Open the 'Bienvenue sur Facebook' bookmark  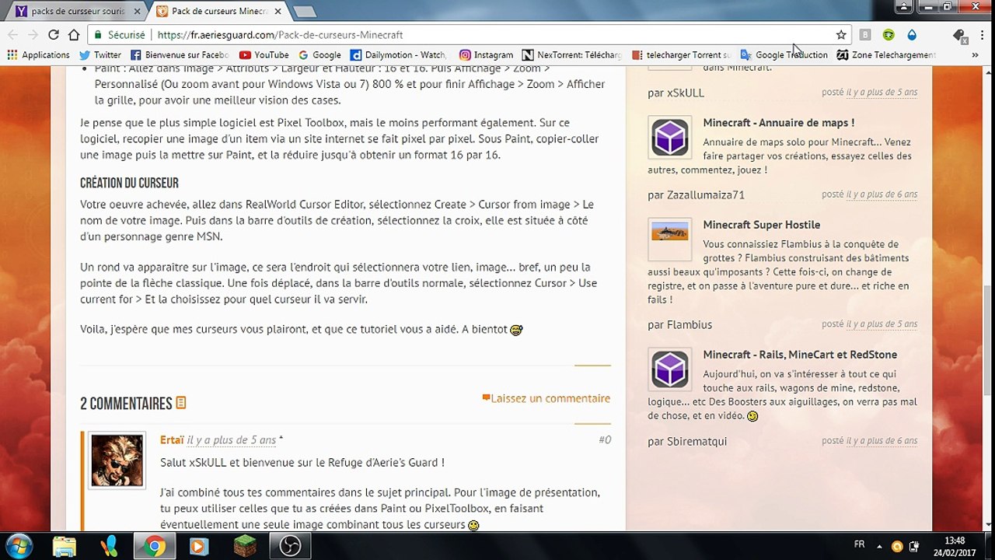tap(180, 55)
